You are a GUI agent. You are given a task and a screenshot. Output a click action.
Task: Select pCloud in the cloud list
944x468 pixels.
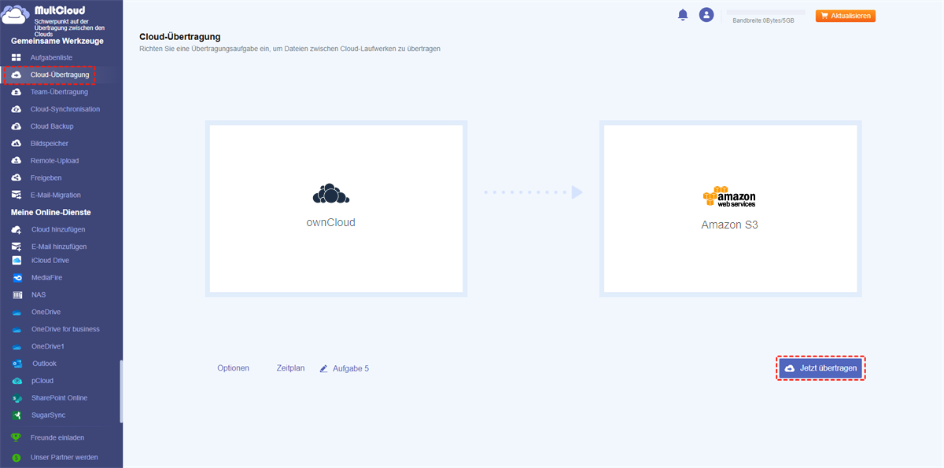pos(42,381)
